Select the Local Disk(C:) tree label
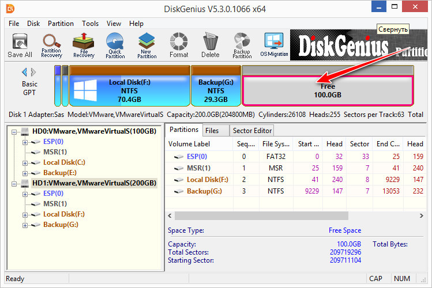432x288 pixels. coord(64,162)
